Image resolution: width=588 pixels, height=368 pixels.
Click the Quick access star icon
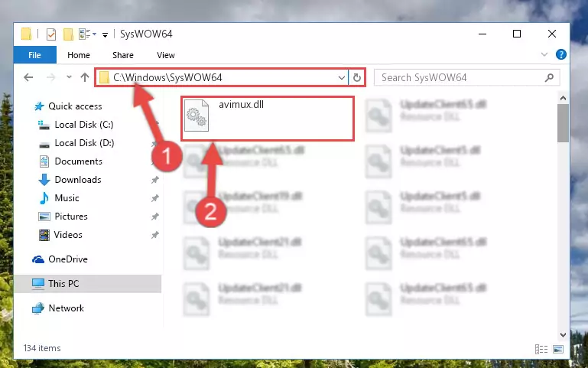point(39,106)
